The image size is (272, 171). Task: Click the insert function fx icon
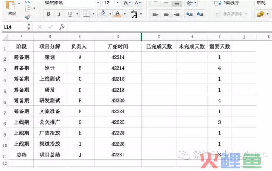click(x=62, y=27)
